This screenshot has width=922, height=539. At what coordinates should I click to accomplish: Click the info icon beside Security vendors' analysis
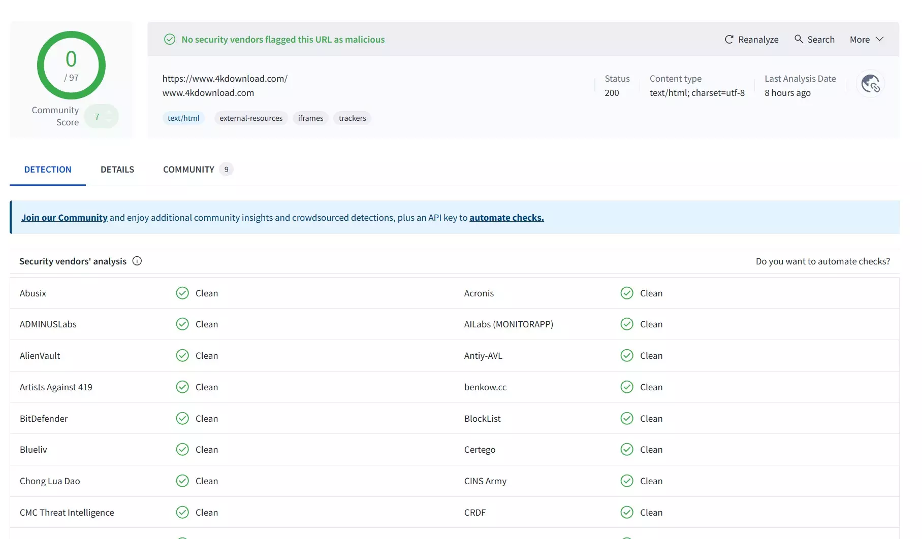[x=137, y=261]
